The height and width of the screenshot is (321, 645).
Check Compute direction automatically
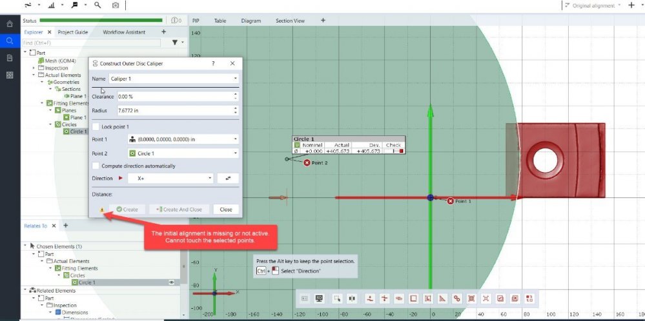click(96, 166)
